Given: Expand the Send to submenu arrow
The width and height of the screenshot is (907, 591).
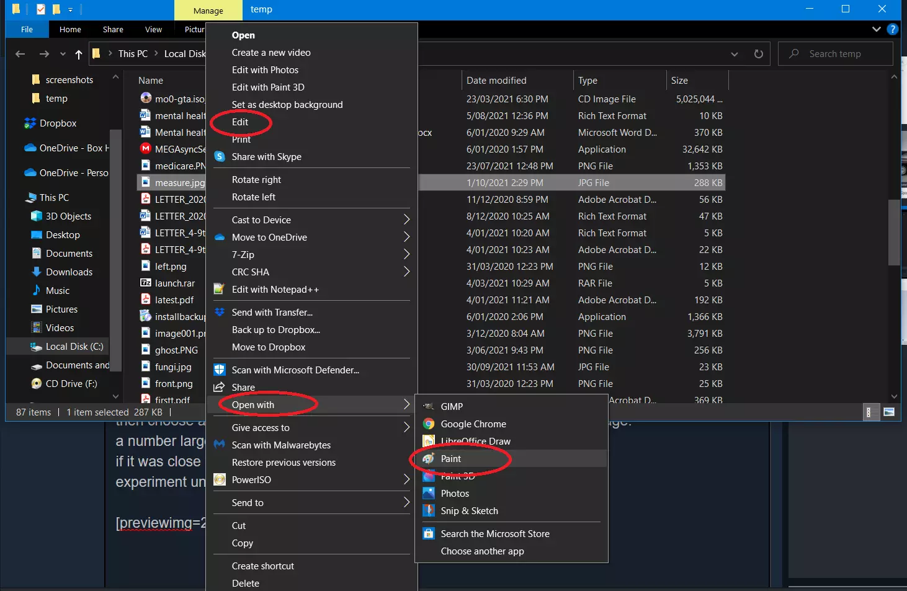Looking at the screenshot, I should pyautogui.click(x=406, y=502).
